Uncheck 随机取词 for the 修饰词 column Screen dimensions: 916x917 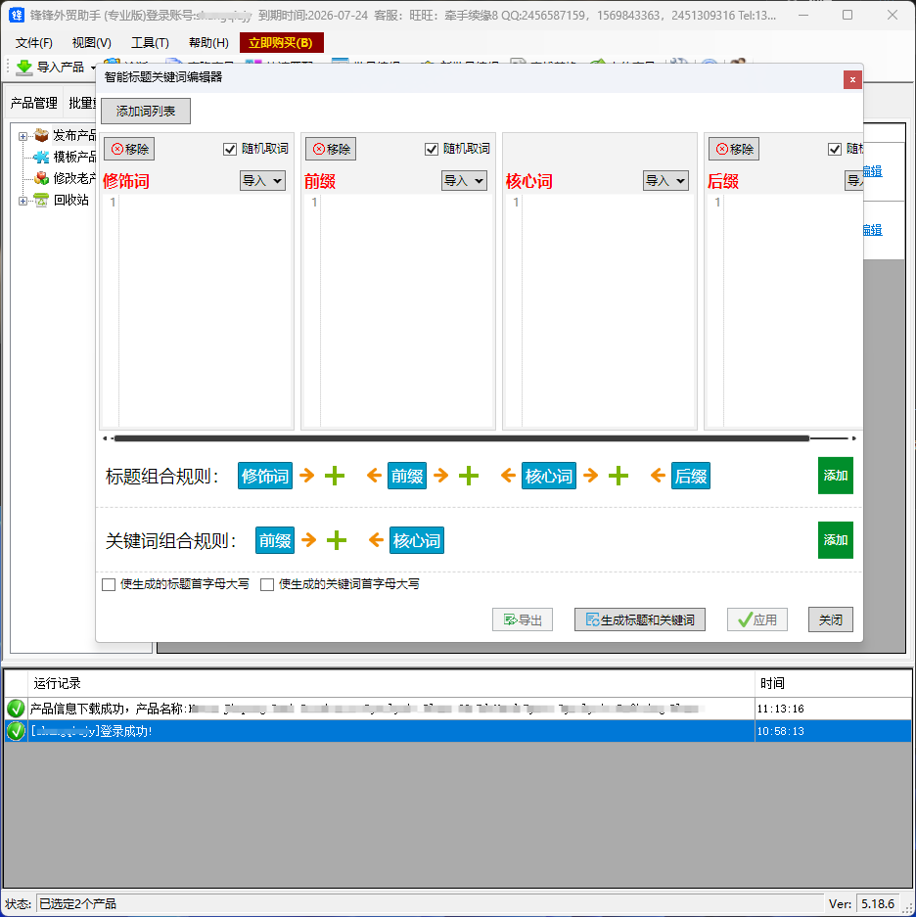click(231, 149)
